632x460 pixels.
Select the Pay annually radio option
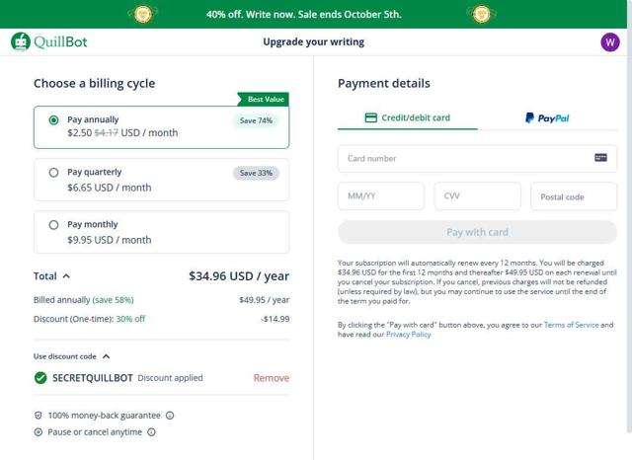[53, 119]
